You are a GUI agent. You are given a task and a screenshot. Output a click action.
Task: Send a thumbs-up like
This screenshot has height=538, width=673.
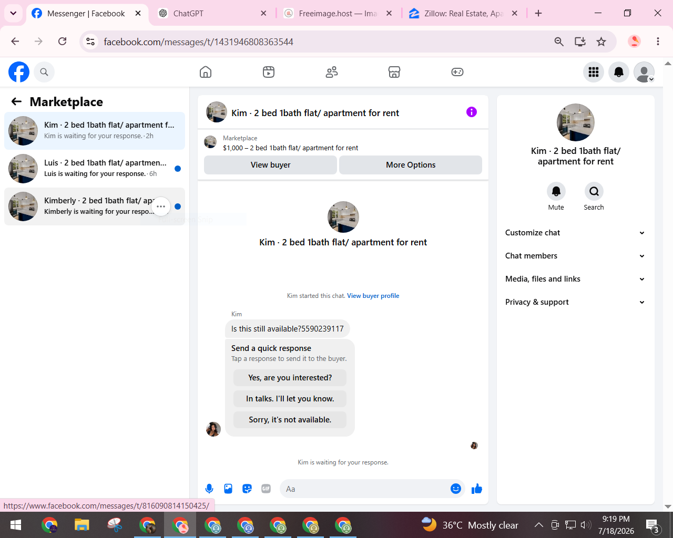click(477, 489)
